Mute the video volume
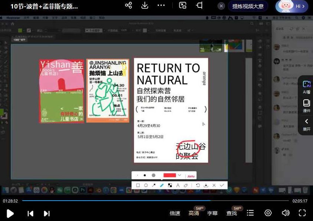Viewport: 313px width, 221px height. coord(286,213)
